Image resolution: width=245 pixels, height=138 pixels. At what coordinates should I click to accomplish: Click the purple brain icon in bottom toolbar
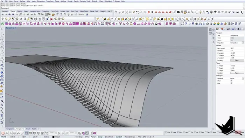[94, 133]
